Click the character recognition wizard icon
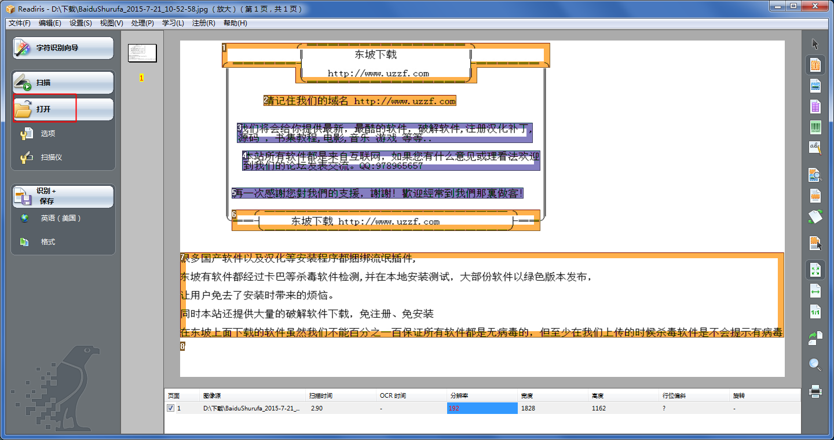This screenshot has height=440, width=834. coord(23,48)
